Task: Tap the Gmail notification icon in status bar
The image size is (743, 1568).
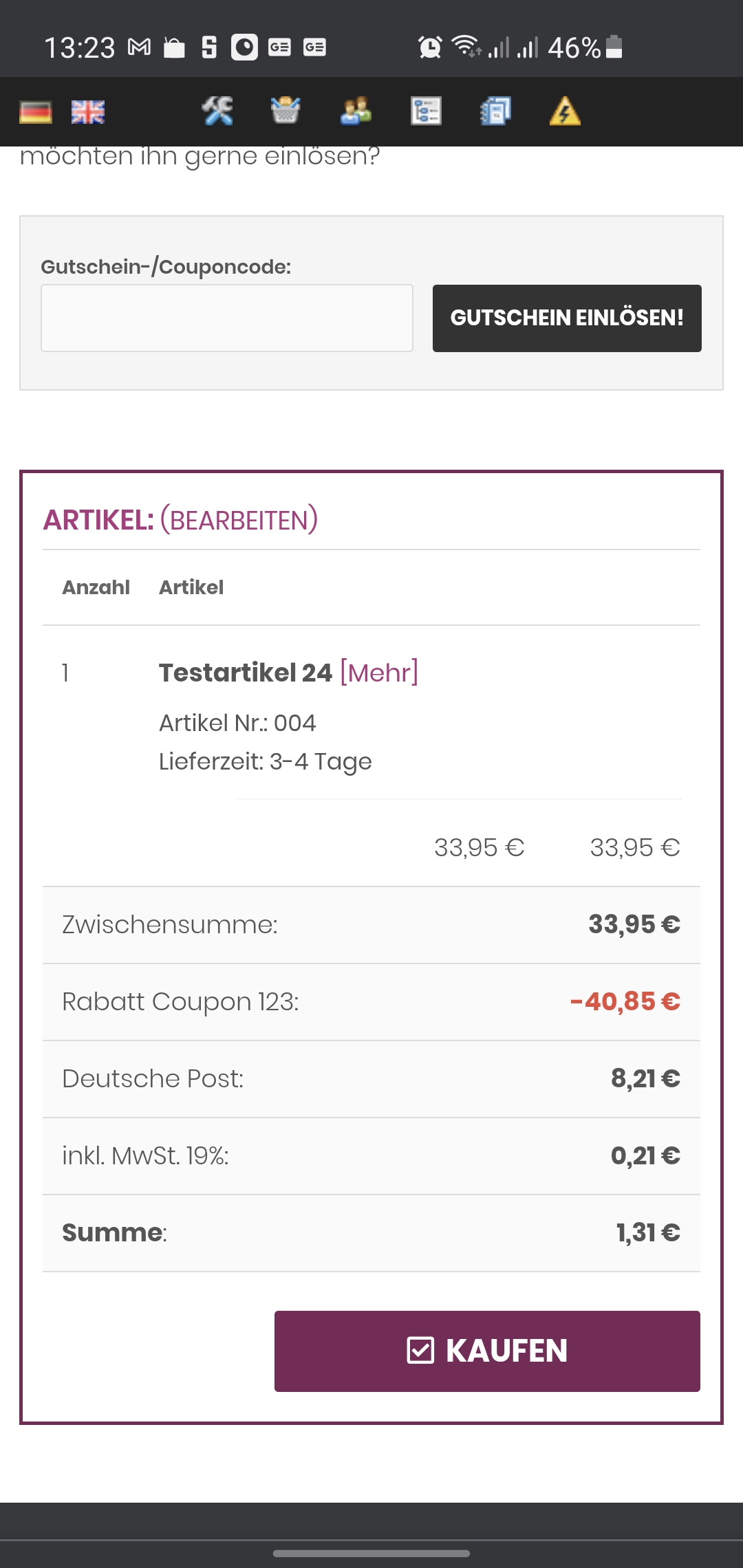Action: point(140,47)
